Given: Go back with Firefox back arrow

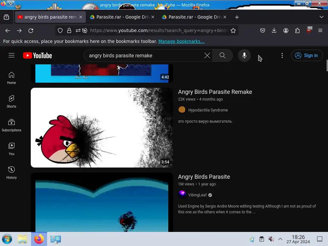Looking at the screenshot, I should [8, 30].
